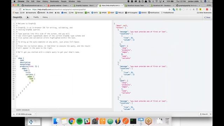Open Spotlight search in the menu bar
The height and width of the screenshot is (126, 224).
(201, 1)
